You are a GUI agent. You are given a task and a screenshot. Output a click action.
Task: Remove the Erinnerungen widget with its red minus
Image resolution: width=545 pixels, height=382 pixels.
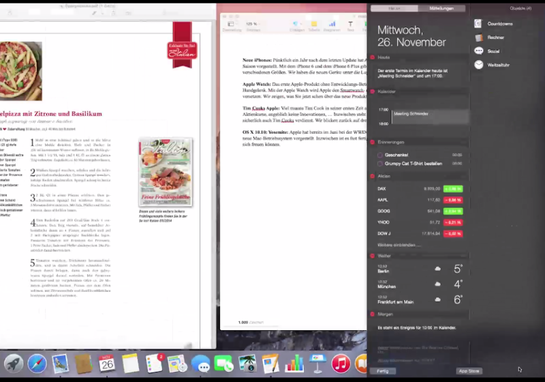pyautogui.click(x=372, y=142)
